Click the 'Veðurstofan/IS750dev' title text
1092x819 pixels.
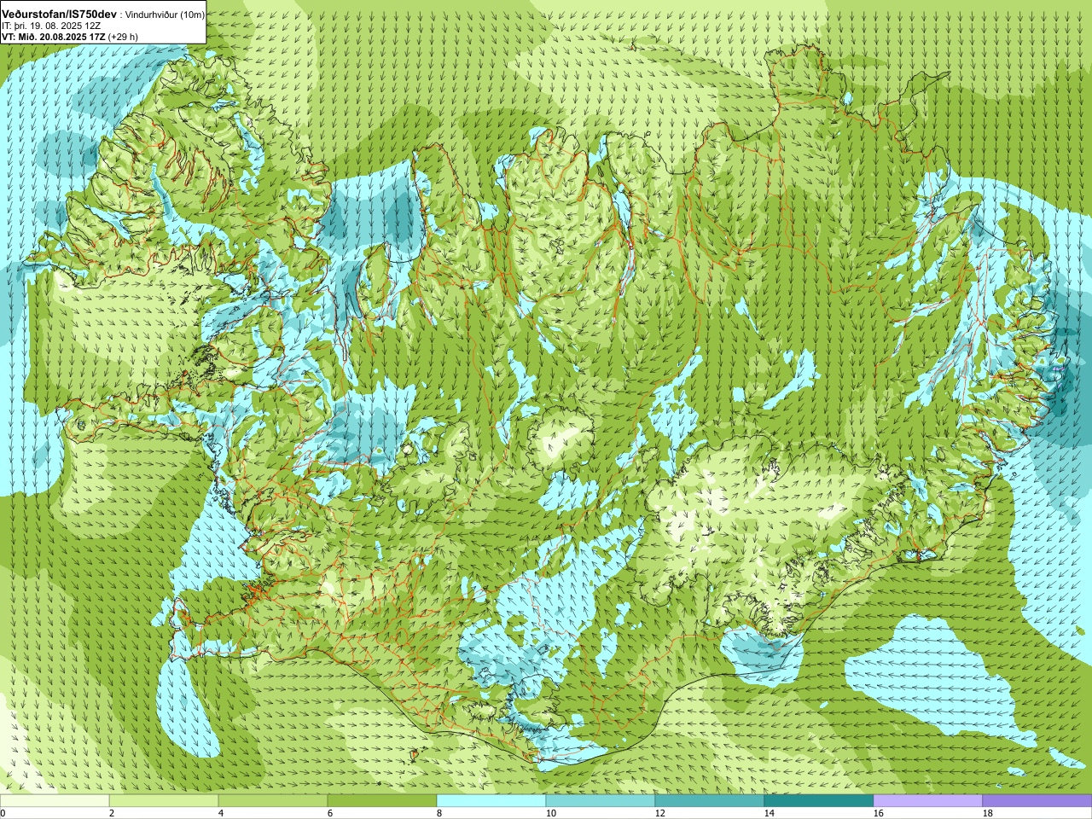tap(59, 15)
